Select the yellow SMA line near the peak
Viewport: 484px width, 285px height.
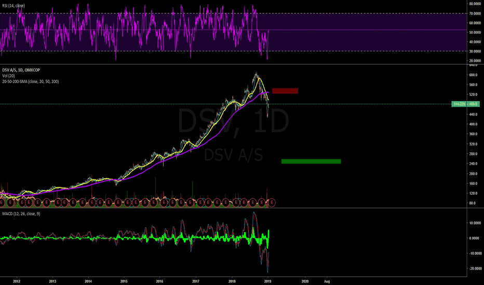(x=260, y=79)
